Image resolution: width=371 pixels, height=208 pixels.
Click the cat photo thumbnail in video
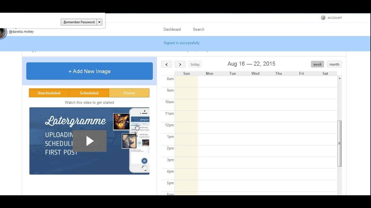click(x=121, y=122)
